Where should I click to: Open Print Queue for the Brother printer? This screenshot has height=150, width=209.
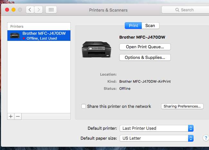pyautogui.click(x=145, y=47)
